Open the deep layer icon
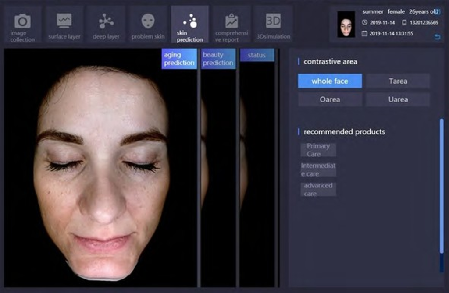The image size is (449, 293). point(106,21)
